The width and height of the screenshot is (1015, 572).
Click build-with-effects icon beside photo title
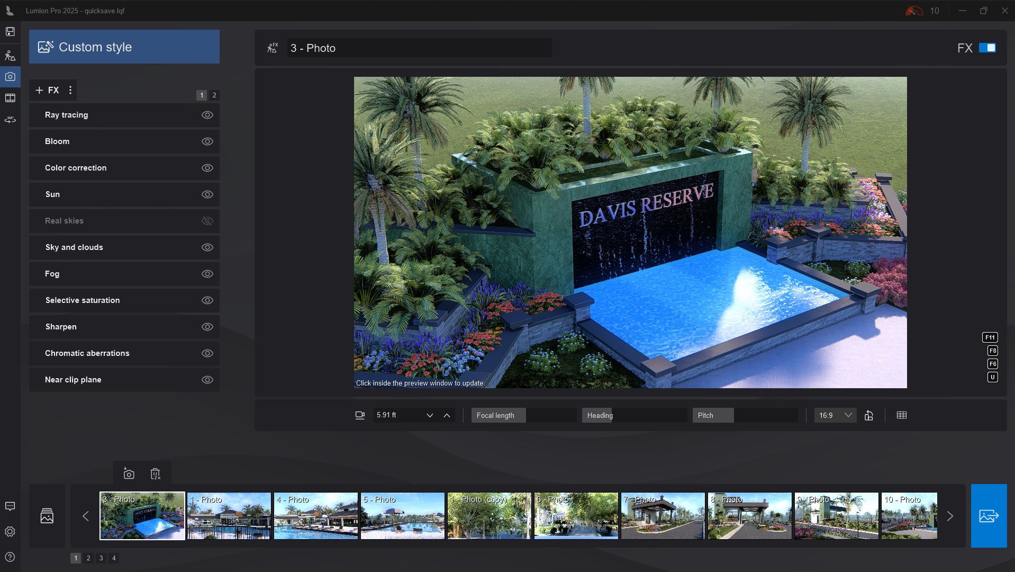pos(273,48)
